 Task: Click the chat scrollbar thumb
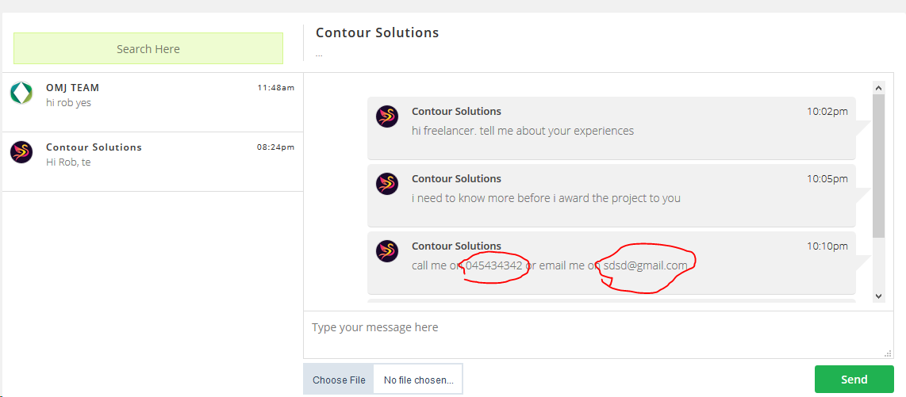tap(878, 165)
